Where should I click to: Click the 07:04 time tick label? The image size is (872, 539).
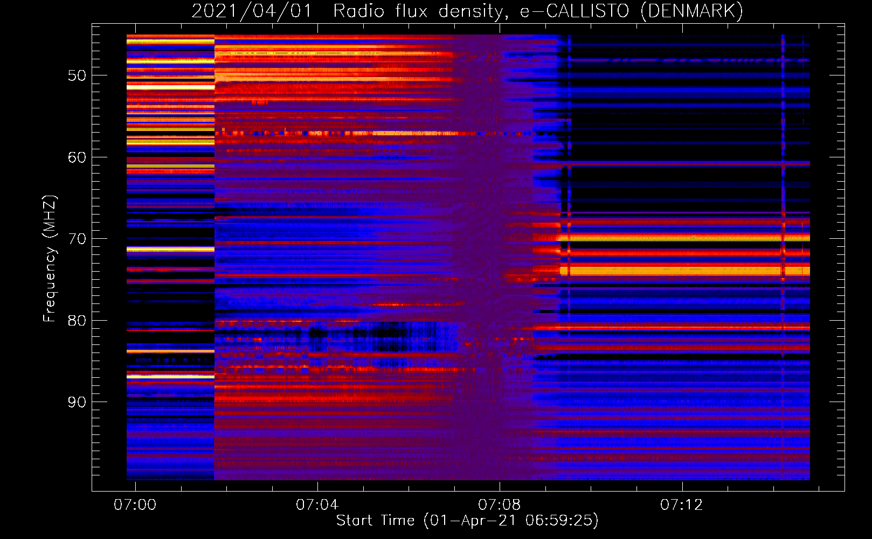tap(317, 505)
